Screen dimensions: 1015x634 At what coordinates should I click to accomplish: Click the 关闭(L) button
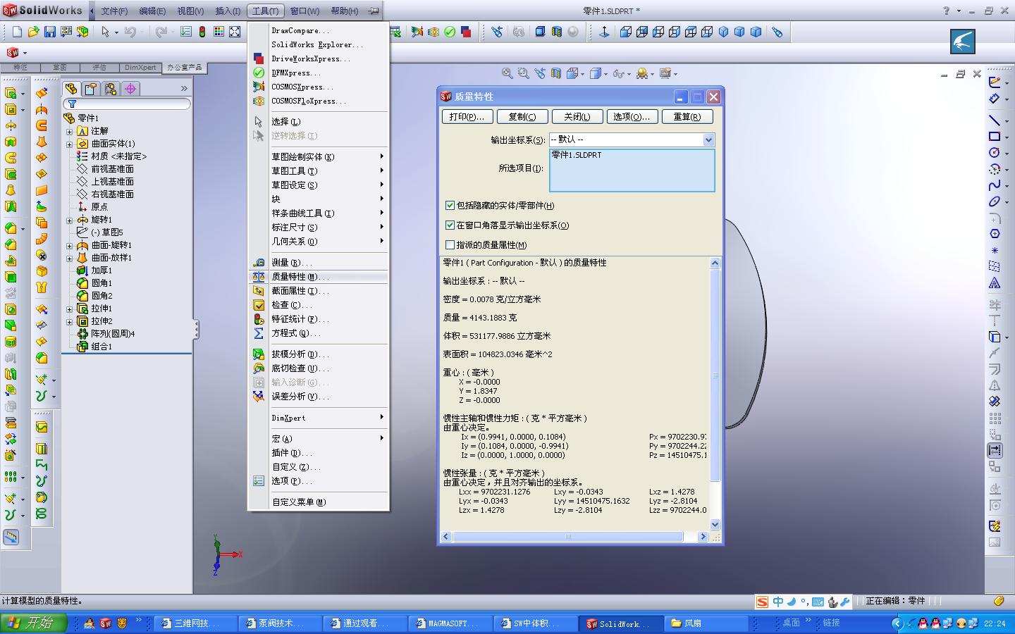[x=577, y=117]
